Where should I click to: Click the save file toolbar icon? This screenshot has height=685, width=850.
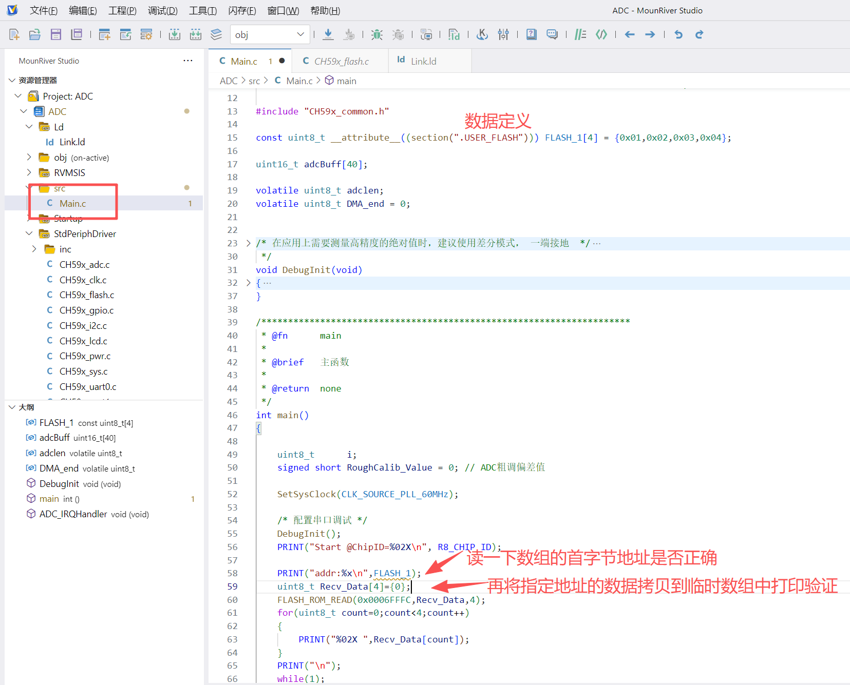tap(56, 34)
